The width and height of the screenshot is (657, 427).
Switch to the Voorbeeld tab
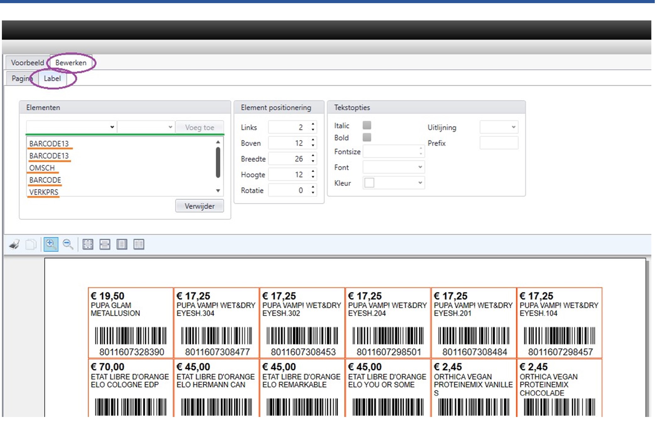coord(27,63)
